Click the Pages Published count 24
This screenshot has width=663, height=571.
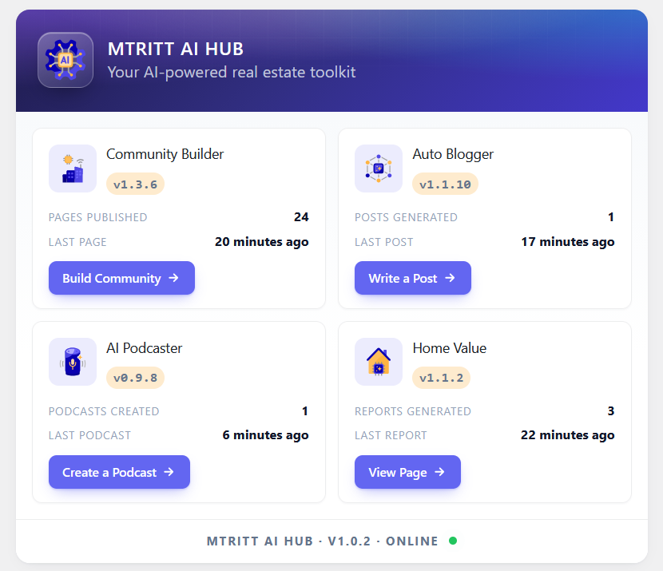(301, 216)
